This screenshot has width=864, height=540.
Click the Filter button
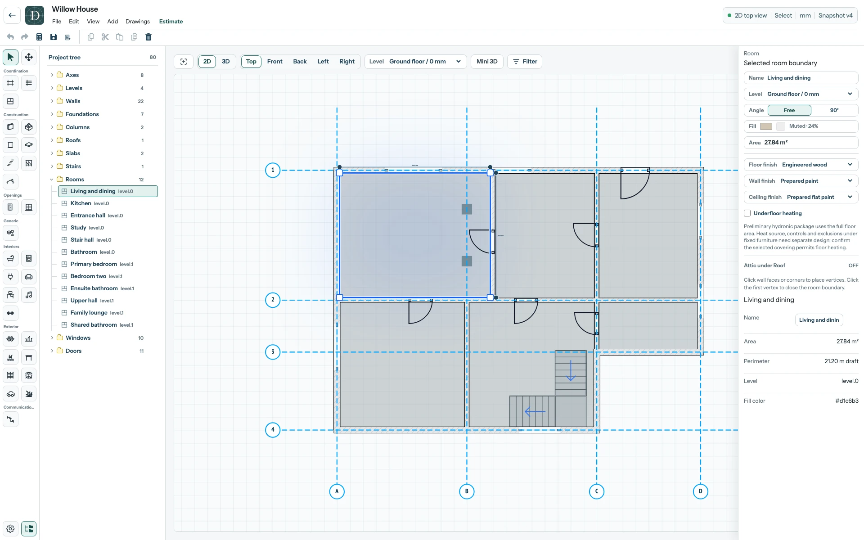[x=525, y=62]
